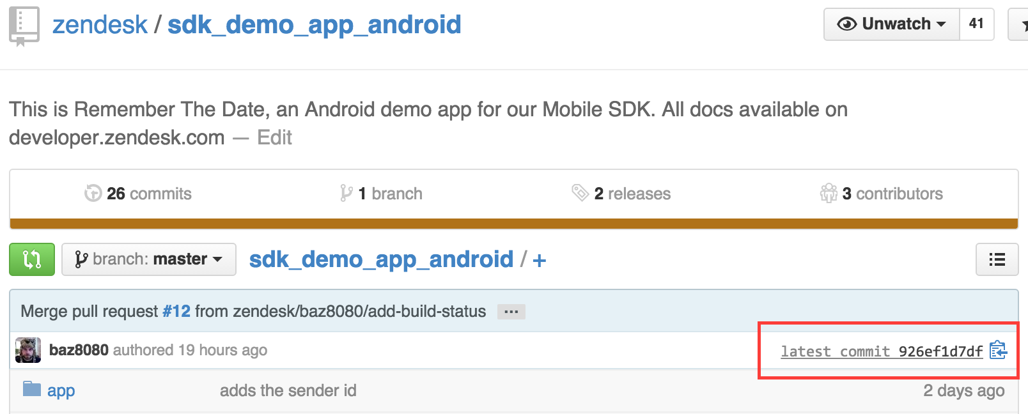This screenshot has height=414, width=1028.
Task: Open the app folder
Action: pos(61,390)
